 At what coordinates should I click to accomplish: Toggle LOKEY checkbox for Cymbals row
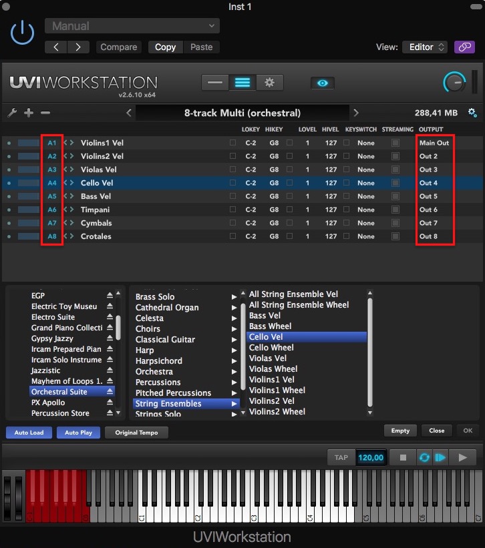tap(232, 223)
